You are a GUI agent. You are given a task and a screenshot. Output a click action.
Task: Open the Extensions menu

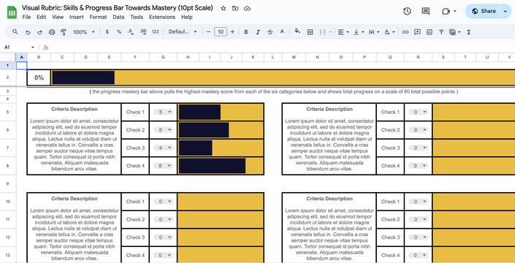162,17
